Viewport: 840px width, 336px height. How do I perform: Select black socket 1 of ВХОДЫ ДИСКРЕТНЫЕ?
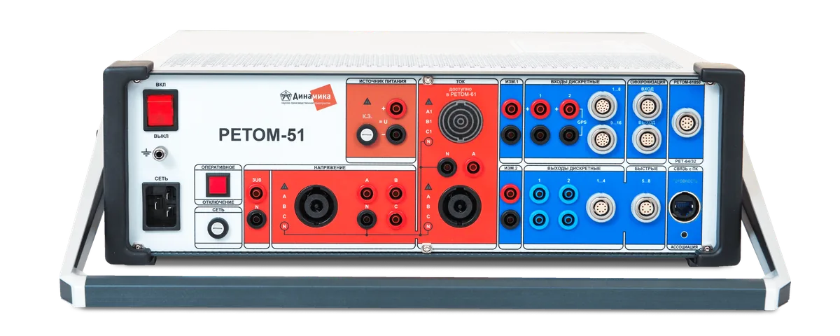tap(540, 134)
